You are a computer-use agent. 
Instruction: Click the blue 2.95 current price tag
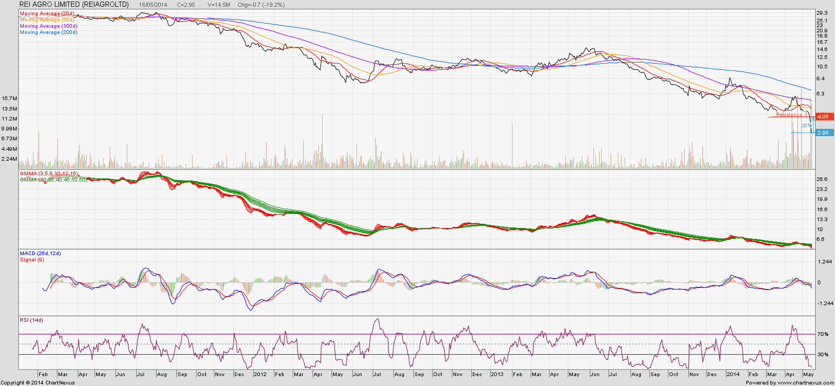click(824, 132)
